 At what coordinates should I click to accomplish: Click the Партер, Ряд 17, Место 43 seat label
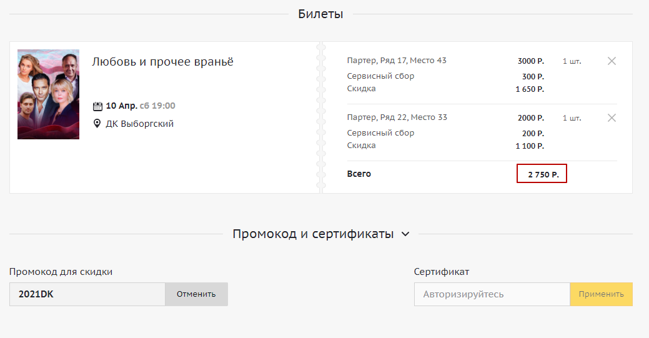click(x=397, y=61)
